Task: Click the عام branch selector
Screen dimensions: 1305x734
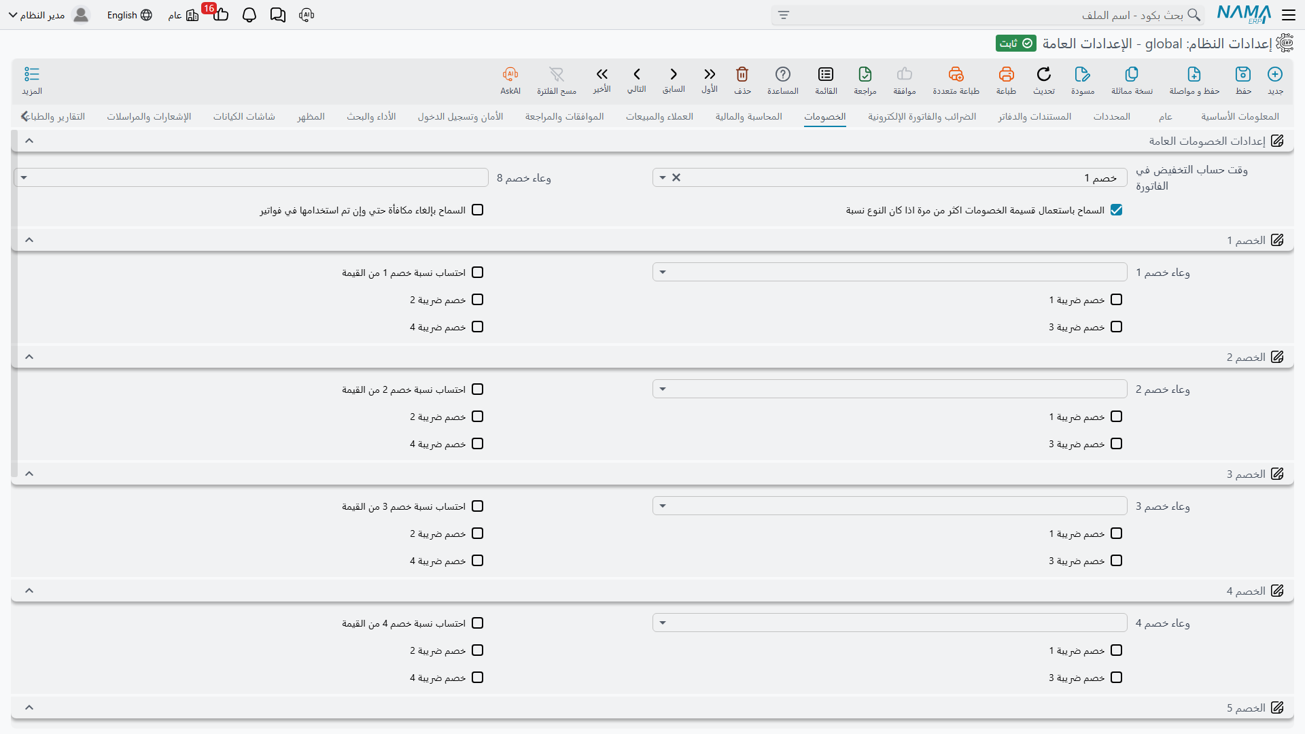Action: click(184, 15)
